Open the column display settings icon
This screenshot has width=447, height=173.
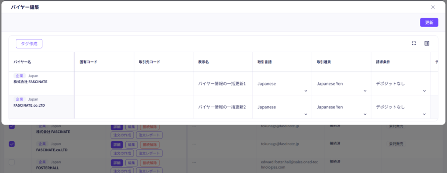coord(427,43)
